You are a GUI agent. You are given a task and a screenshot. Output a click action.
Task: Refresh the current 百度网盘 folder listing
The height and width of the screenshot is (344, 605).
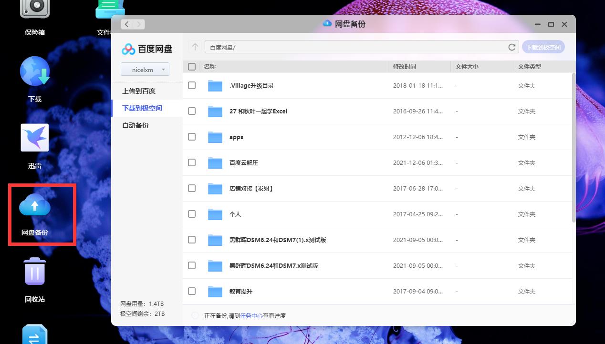[512, 47]
